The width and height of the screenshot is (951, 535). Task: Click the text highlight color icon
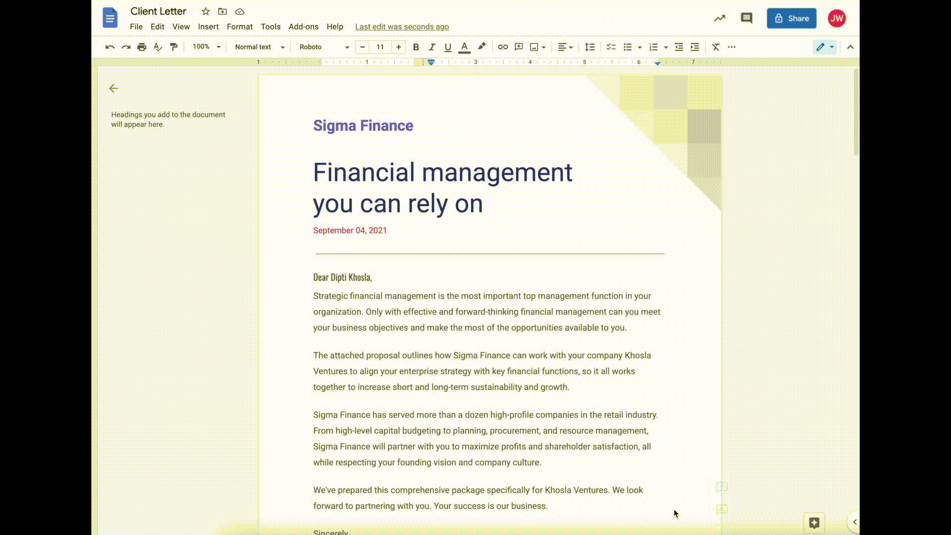[x=481, y=47]
